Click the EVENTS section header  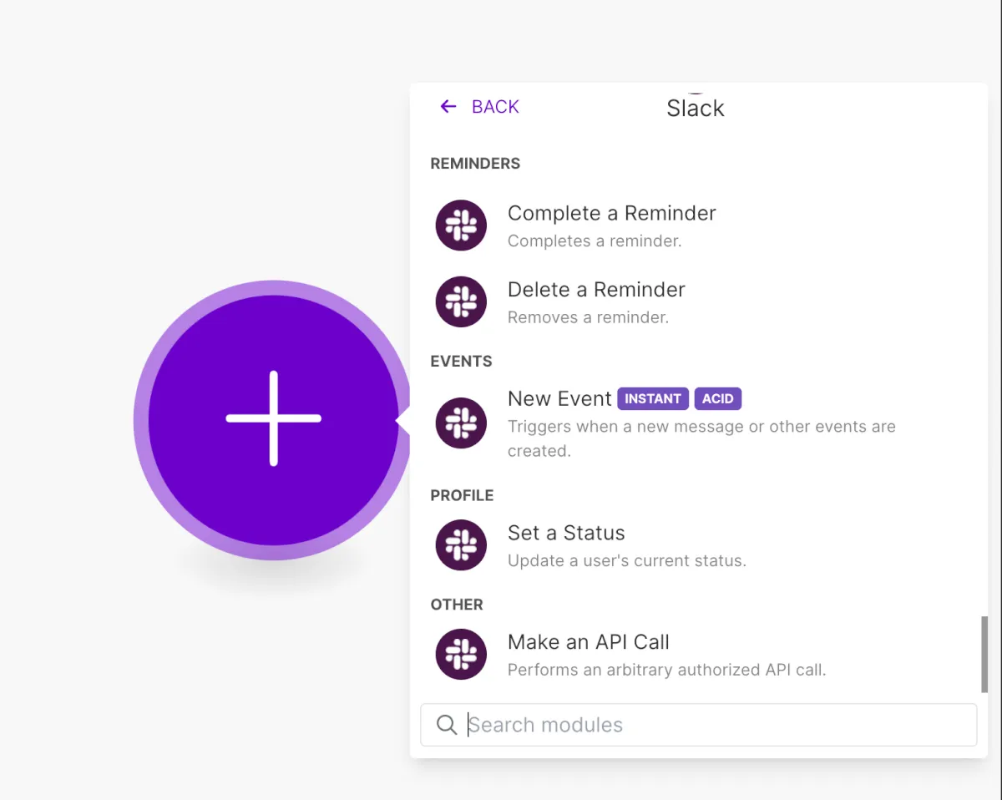[x=461, y=362]
